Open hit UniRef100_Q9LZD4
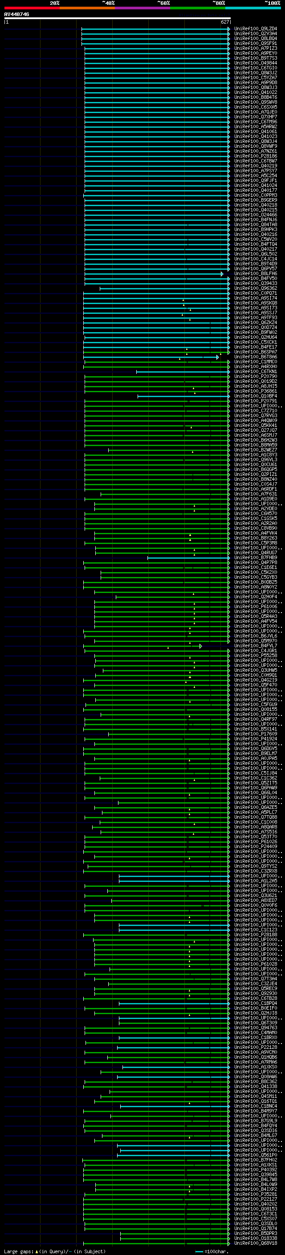This screenshot has height=1255, width=285. pos(256,29)
